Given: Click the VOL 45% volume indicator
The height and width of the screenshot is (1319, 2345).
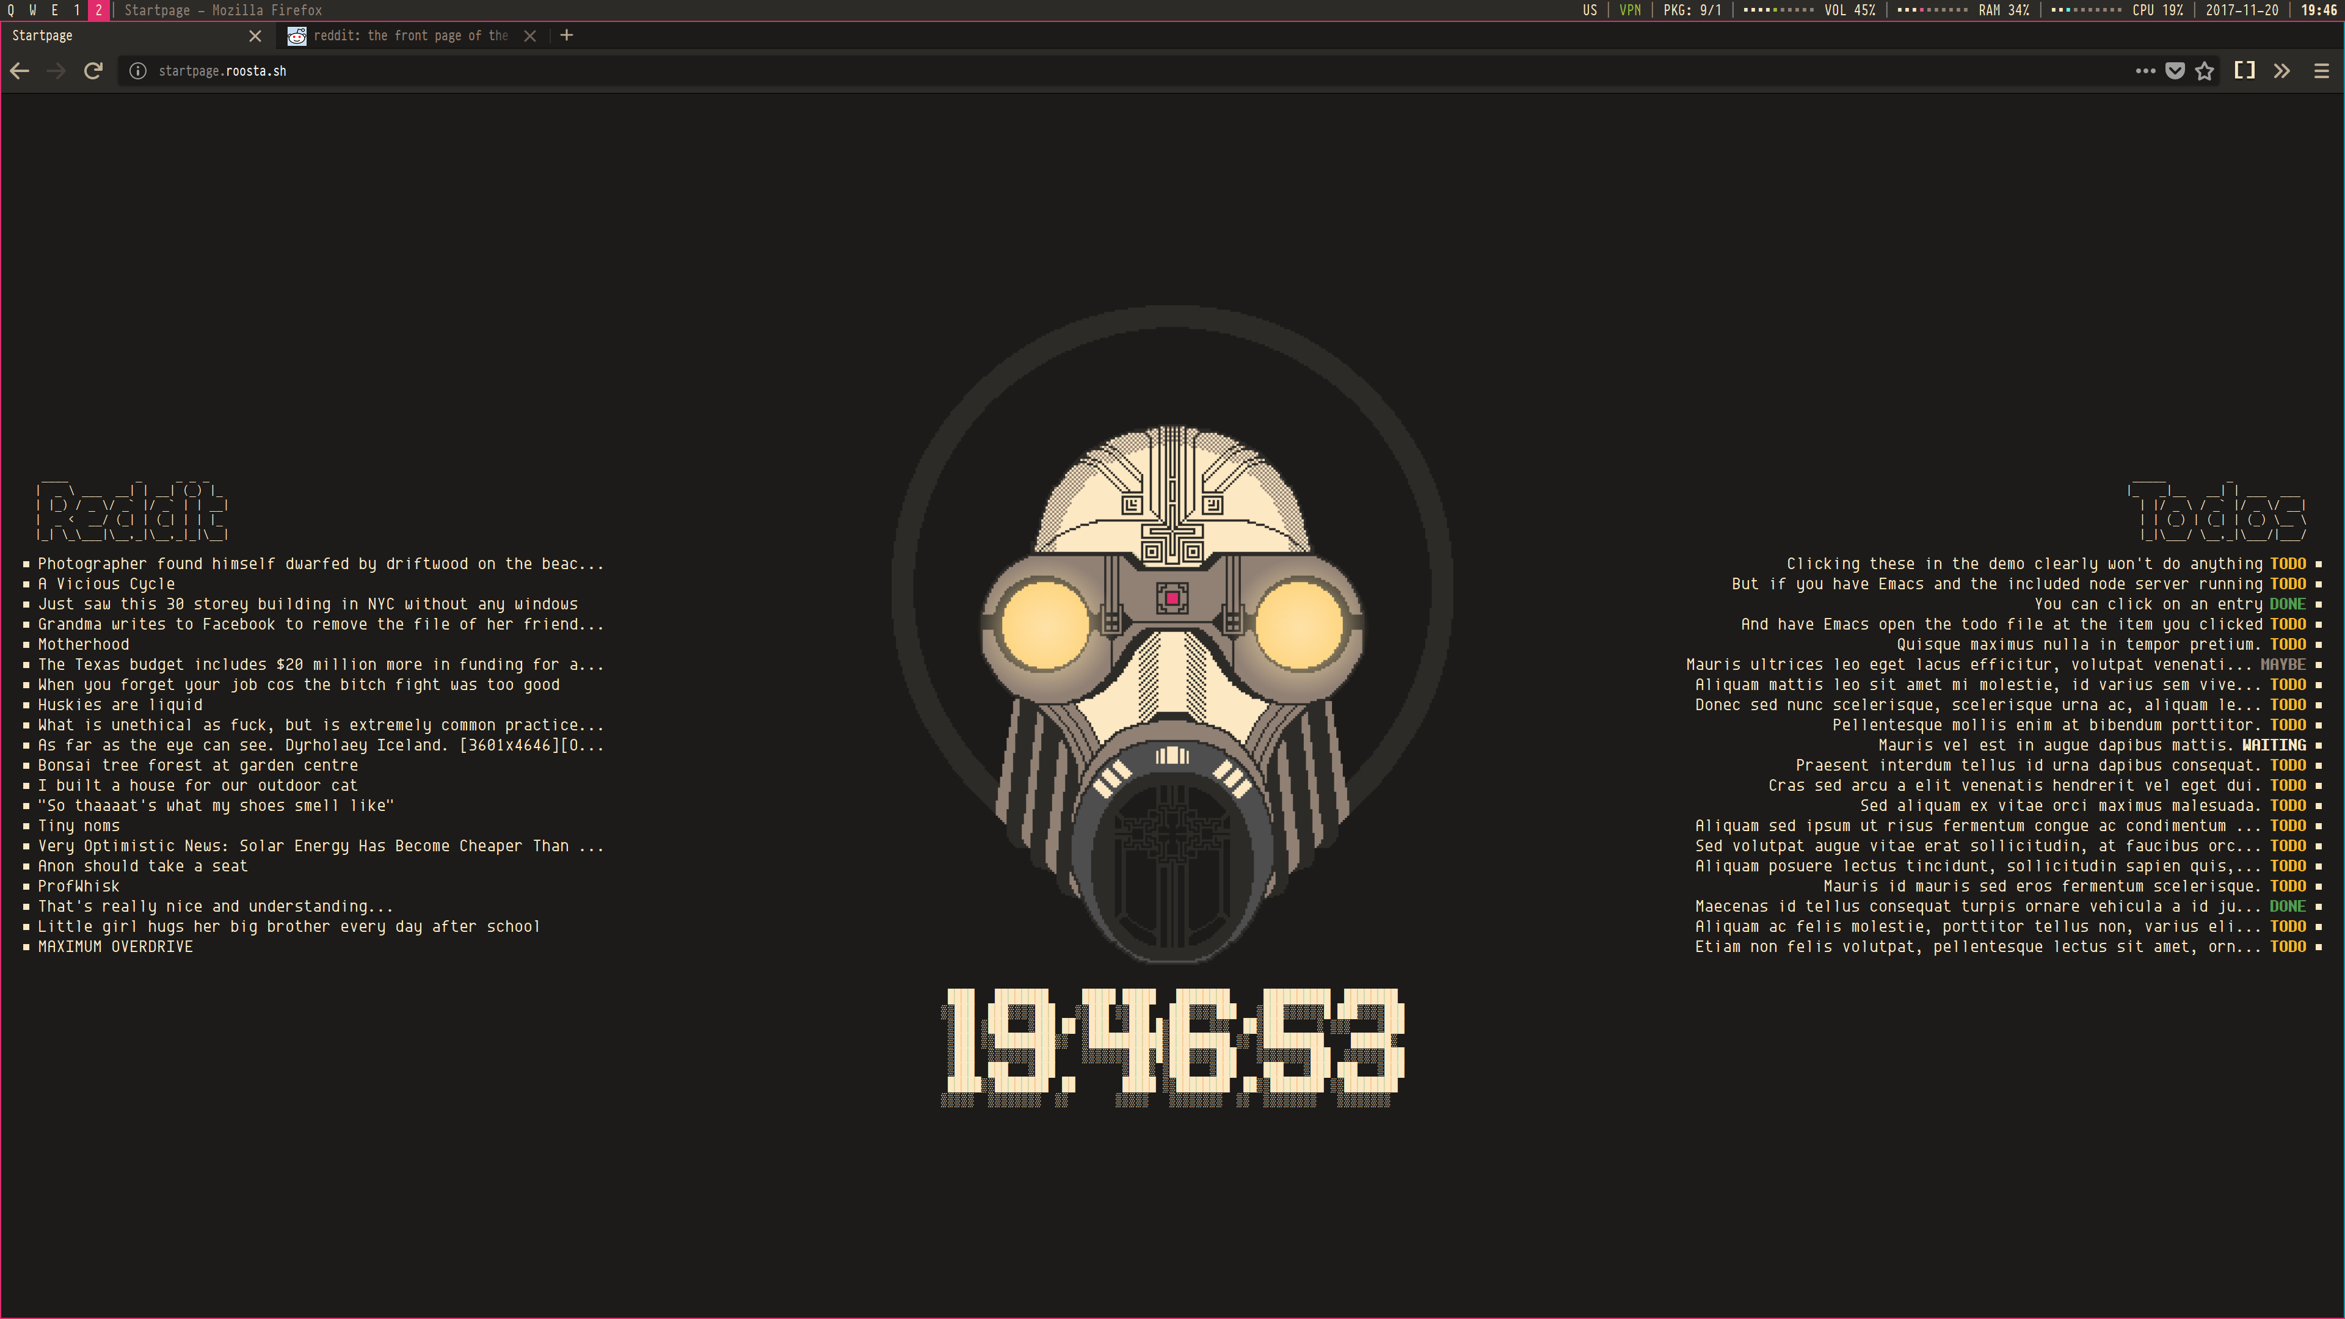Looking at the screenshot, I should 1849,10.
